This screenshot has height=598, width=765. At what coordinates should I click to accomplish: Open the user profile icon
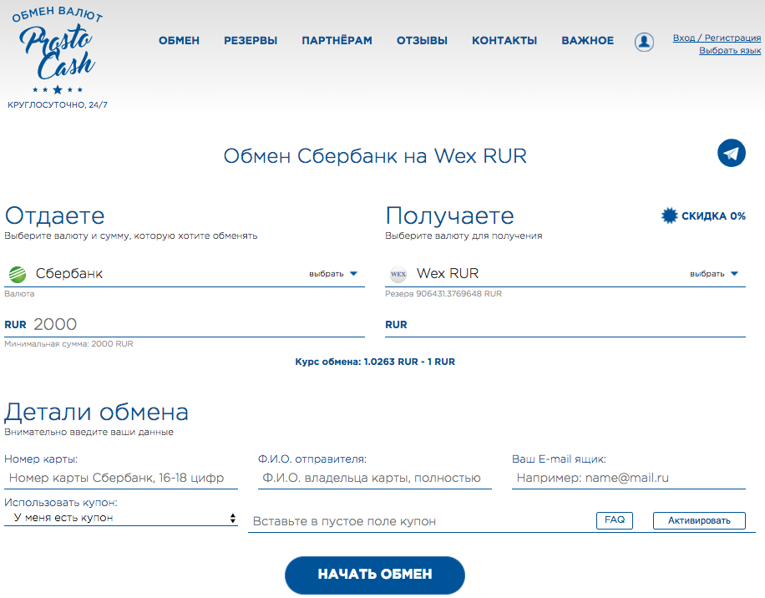point(644,42)
